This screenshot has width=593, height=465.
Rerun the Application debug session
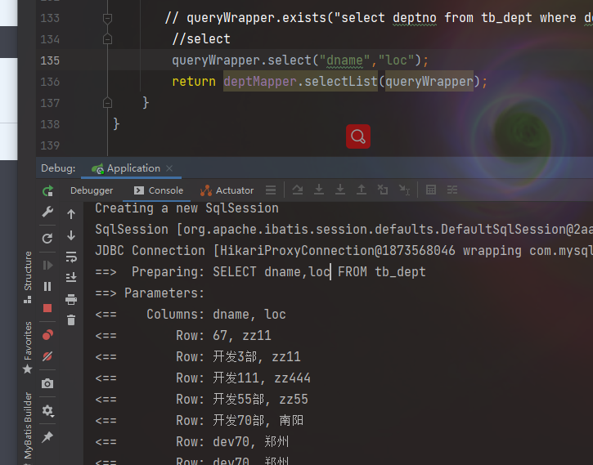pyautogui.click(x=47, y=190)
